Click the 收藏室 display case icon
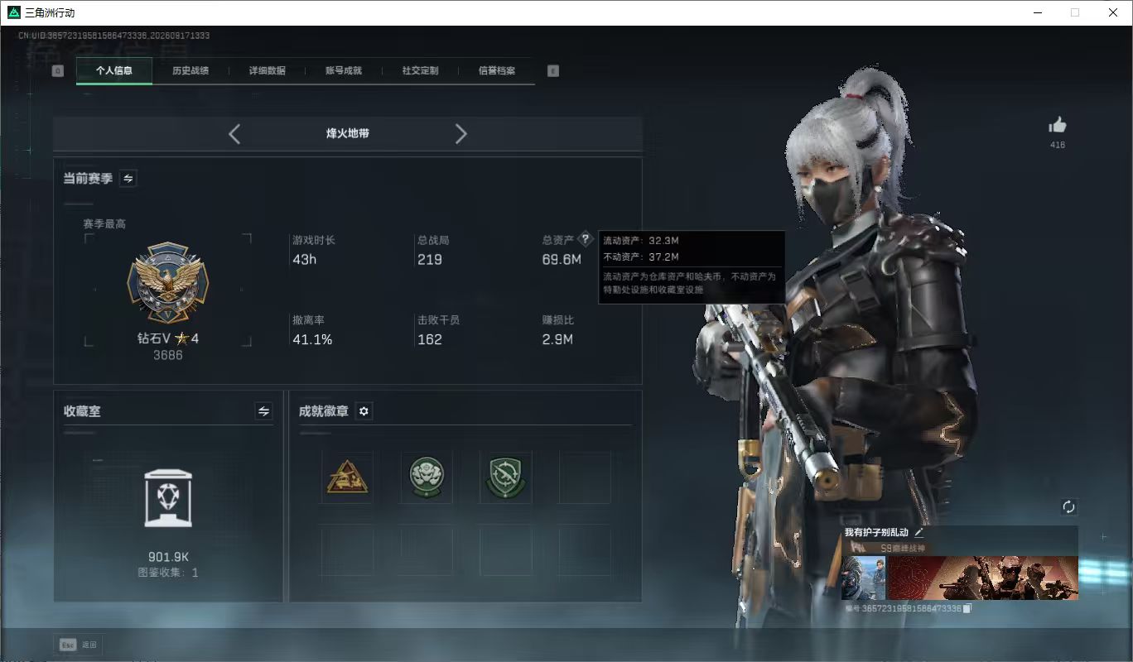Screen dimensions: 1133x662 tap(168, 497)
